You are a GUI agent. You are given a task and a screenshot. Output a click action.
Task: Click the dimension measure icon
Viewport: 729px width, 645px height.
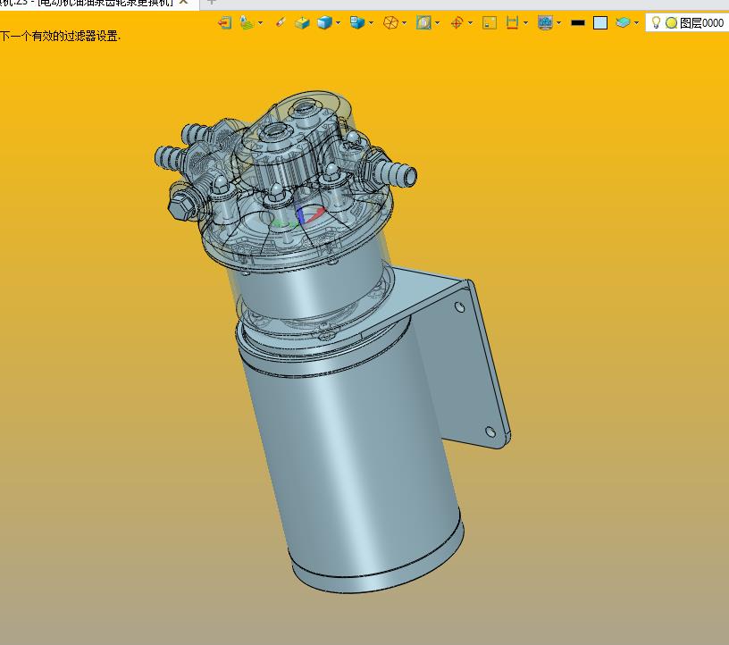click(512, 22)
